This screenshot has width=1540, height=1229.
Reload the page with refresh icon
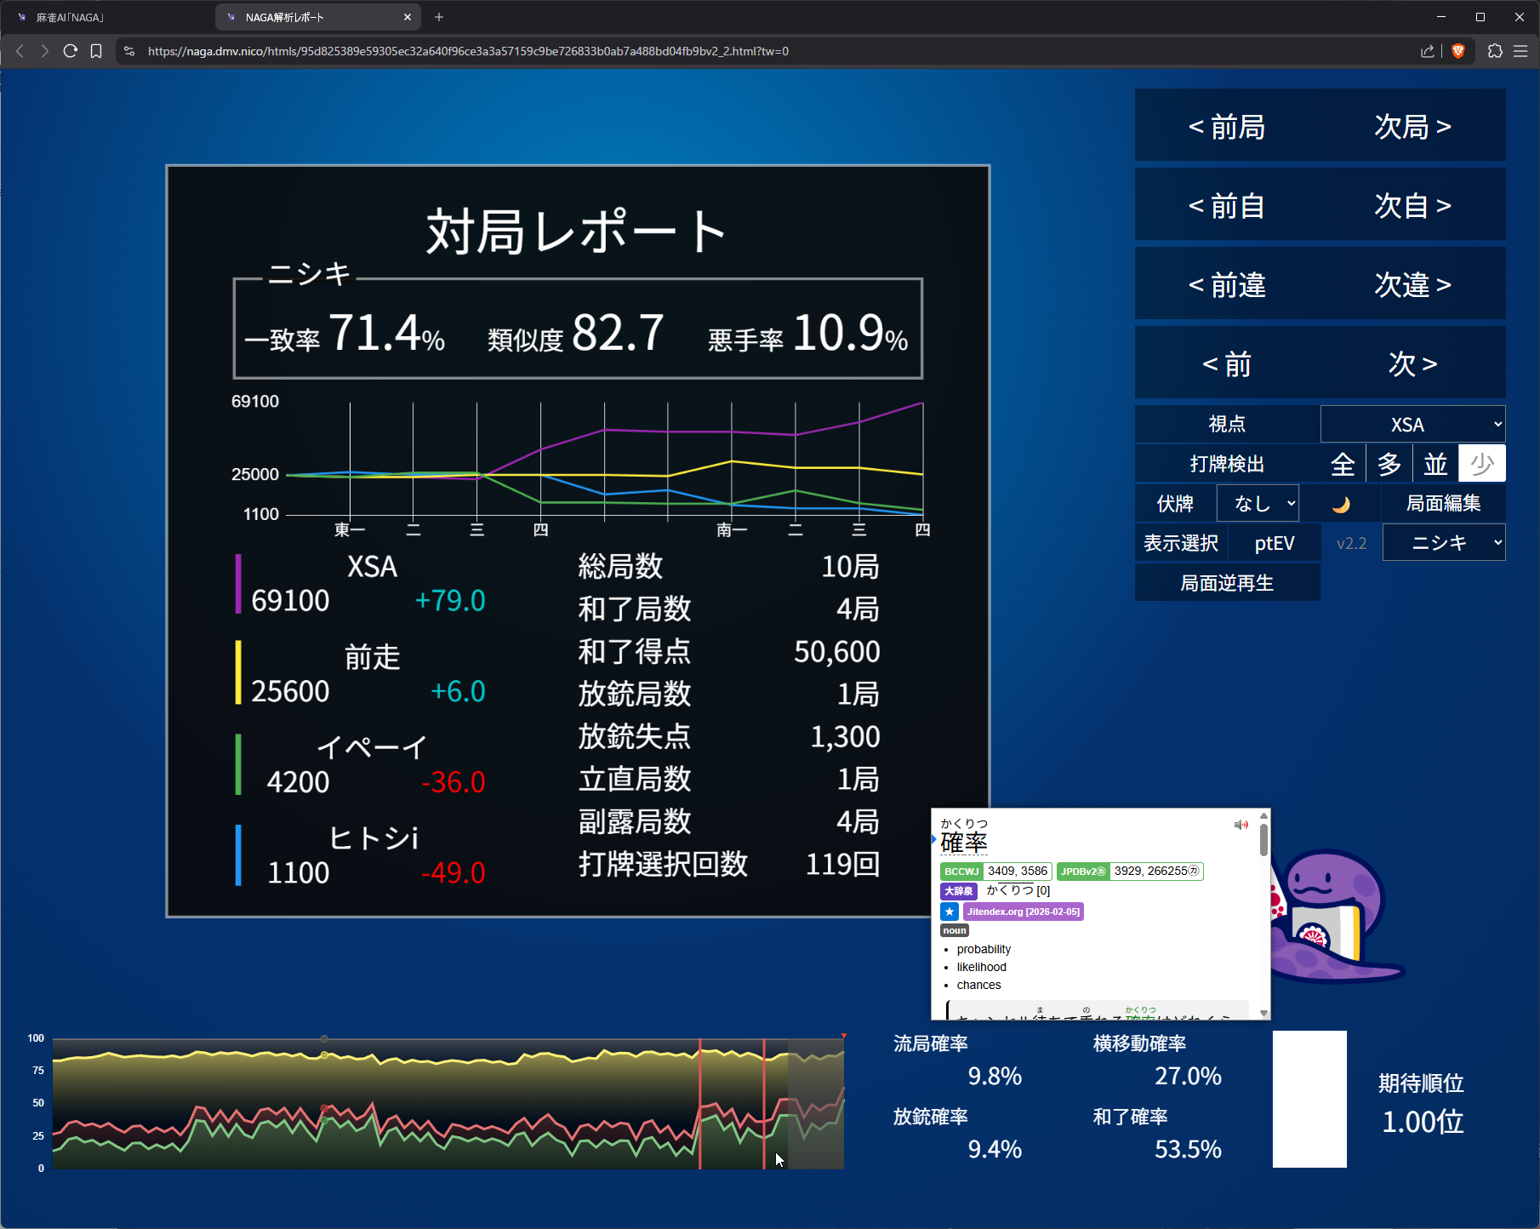pyautogui.click(x=71, y=51)
